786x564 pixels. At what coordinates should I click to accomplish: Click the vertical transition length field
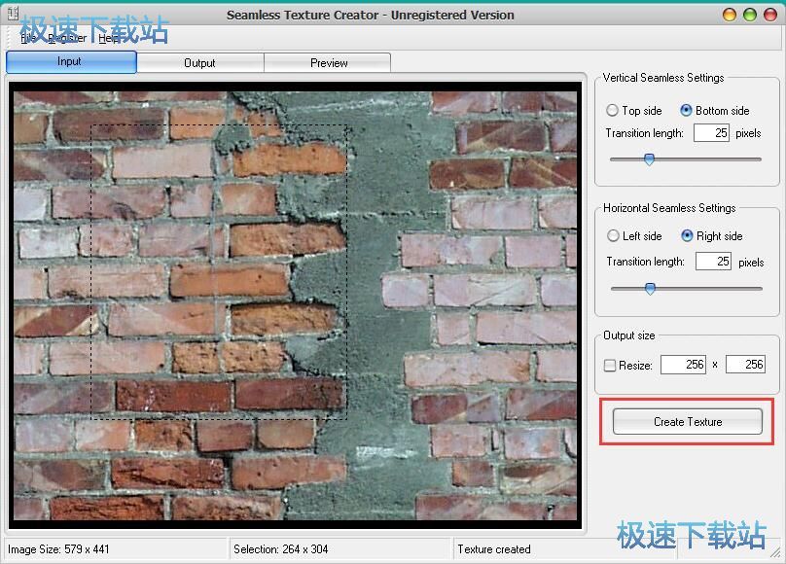click(711, 133)
